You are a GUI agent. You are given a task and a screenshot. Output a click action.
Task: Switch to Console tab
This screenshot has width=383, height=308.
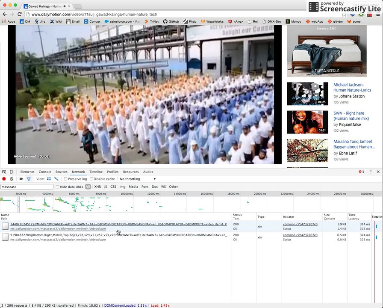click(45, 172)
